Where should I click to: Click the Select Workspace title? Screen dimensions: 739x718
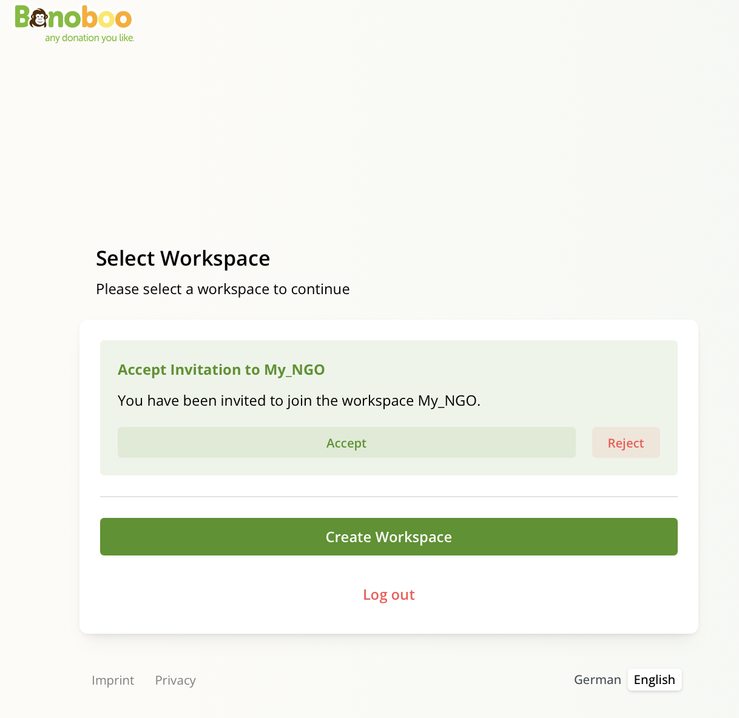[183, 258]
